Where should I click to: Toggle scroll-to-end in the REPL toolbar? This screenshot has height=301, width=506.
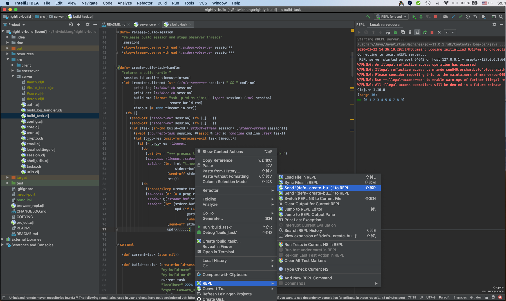(417, 32)
